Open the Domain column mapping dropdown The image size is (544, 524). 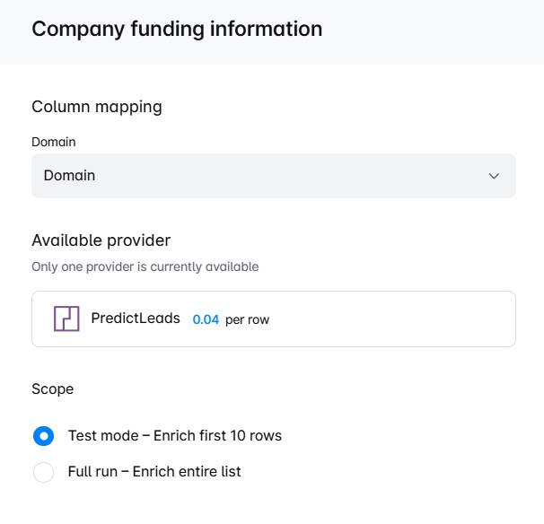[x=274, y=176]
